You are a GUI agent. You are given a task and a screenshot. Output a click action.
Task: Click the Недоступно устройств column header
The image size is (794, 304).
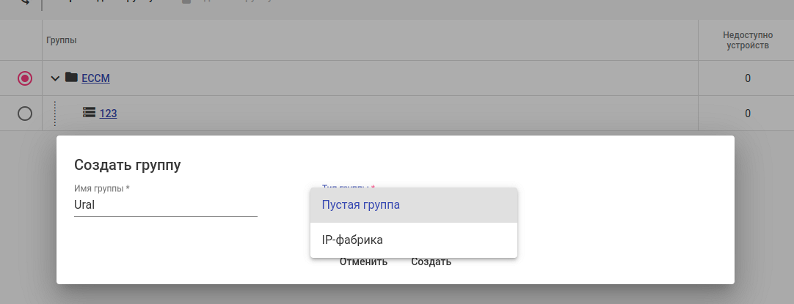point(746,40)
